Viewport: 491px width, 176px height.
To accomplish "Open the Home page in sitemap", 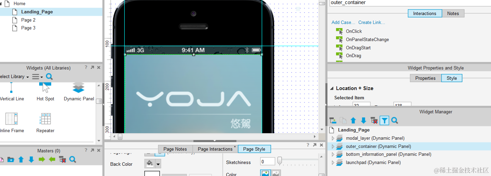I will pos(20,3).
